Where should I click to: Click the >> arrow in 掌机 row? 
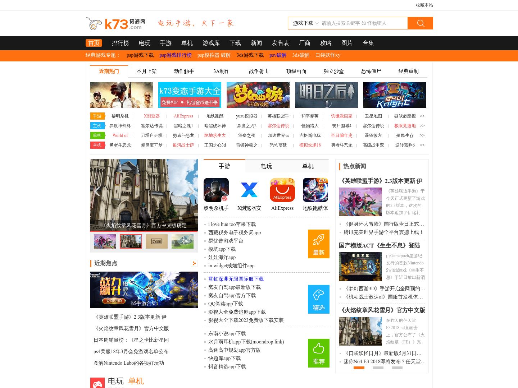(x=422, y=145)
